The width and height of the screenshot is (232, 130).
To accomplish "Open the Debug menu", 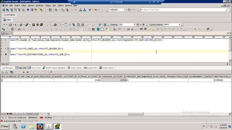I will pos(48,5).
